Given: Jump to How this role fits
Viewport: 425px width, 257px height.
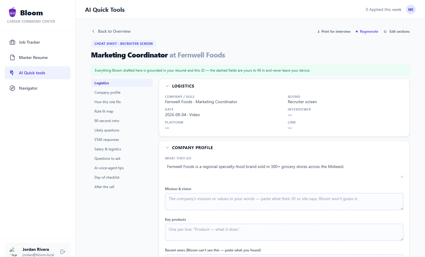Looking at the screenshot, I should click(x=122, y=102).
